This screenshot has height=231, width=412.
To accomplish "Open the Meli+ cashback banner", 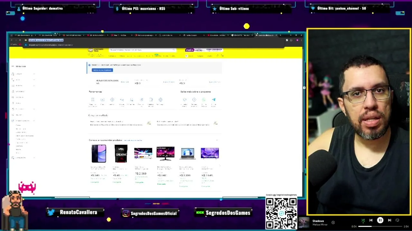I will [x=204, y=50].
